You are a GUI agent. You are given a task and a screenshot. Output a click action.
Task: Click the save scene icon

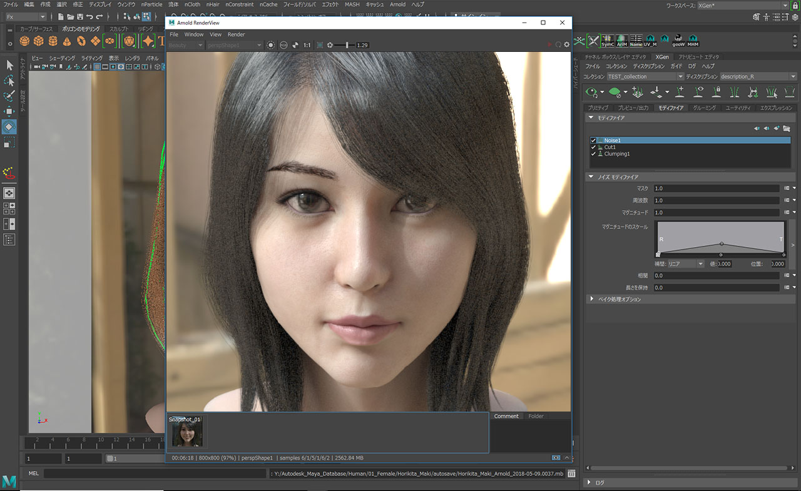tap(80, 16)
